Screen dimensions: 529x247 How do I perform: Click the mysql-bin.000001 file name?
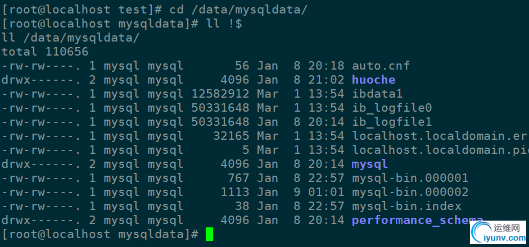(410, 178)
